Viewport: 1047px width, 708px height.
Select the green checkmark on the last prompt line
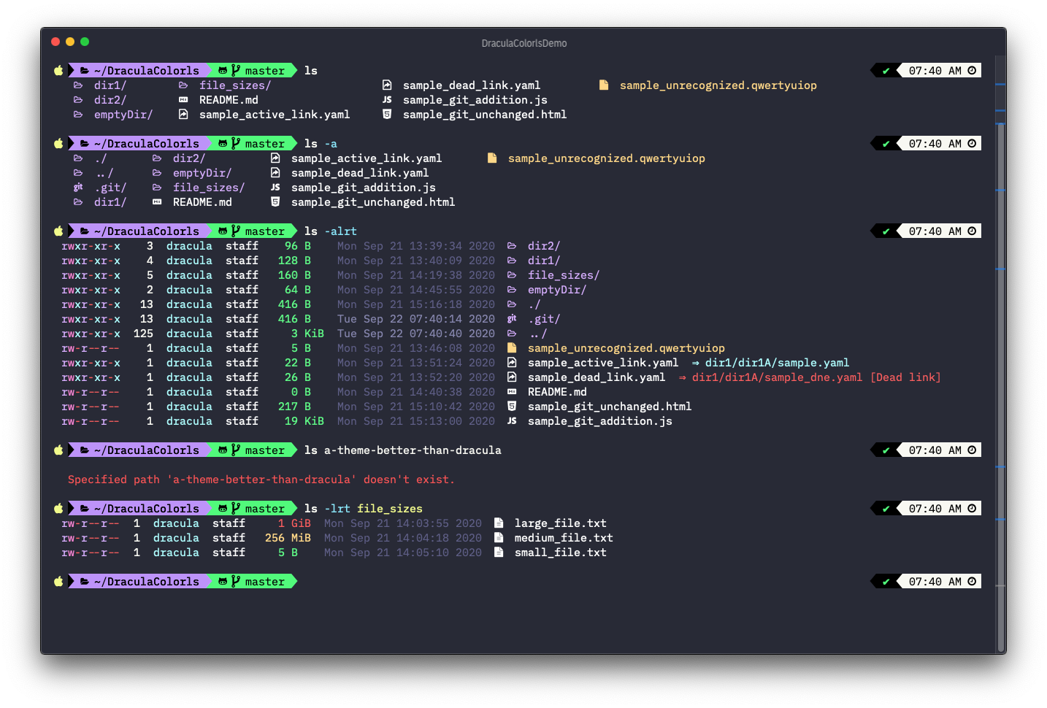coord(886,581)
